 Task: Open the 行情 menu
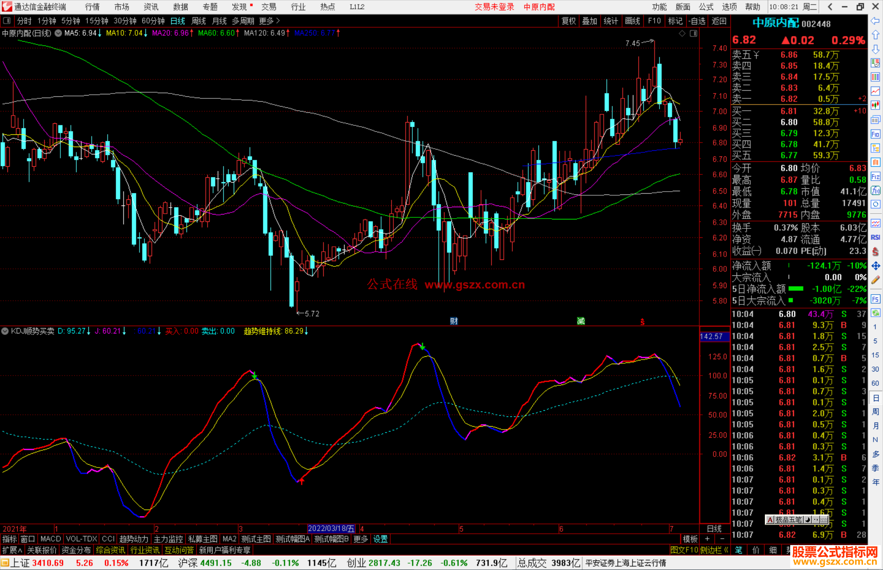coord(92,7)
